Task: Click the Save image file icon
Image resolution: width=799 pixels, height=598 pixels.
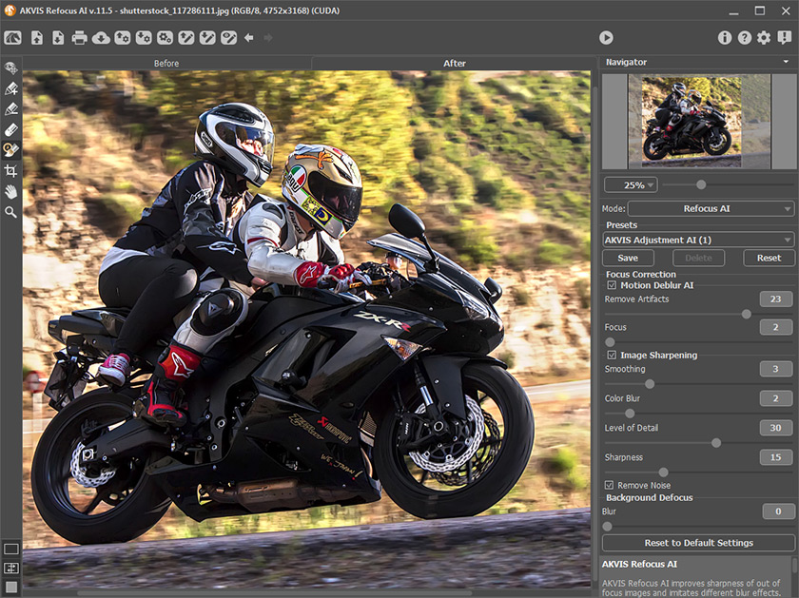Action: [x=58, y=38]
